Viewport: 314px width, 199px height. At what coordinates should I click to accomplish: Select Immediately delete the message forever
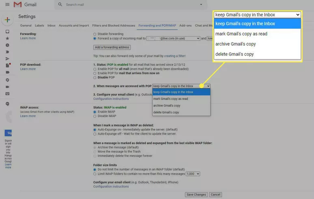click(95, 156)
